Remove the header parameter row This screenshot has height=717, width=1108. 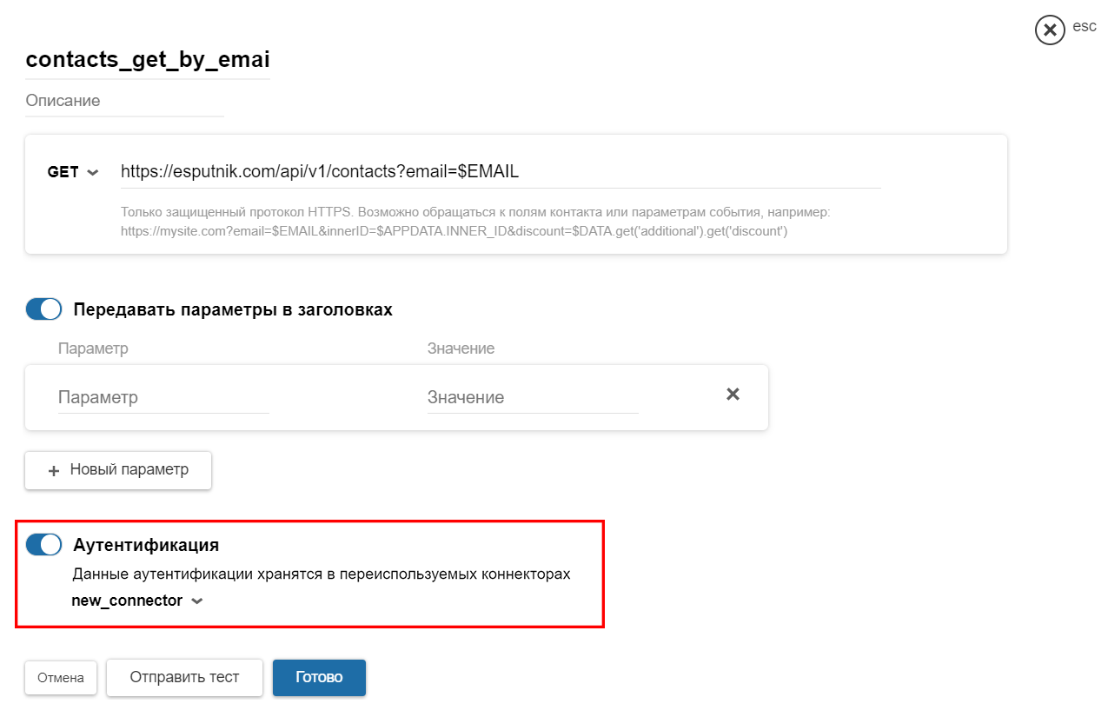pyautogui.click(x=733, y=395)
